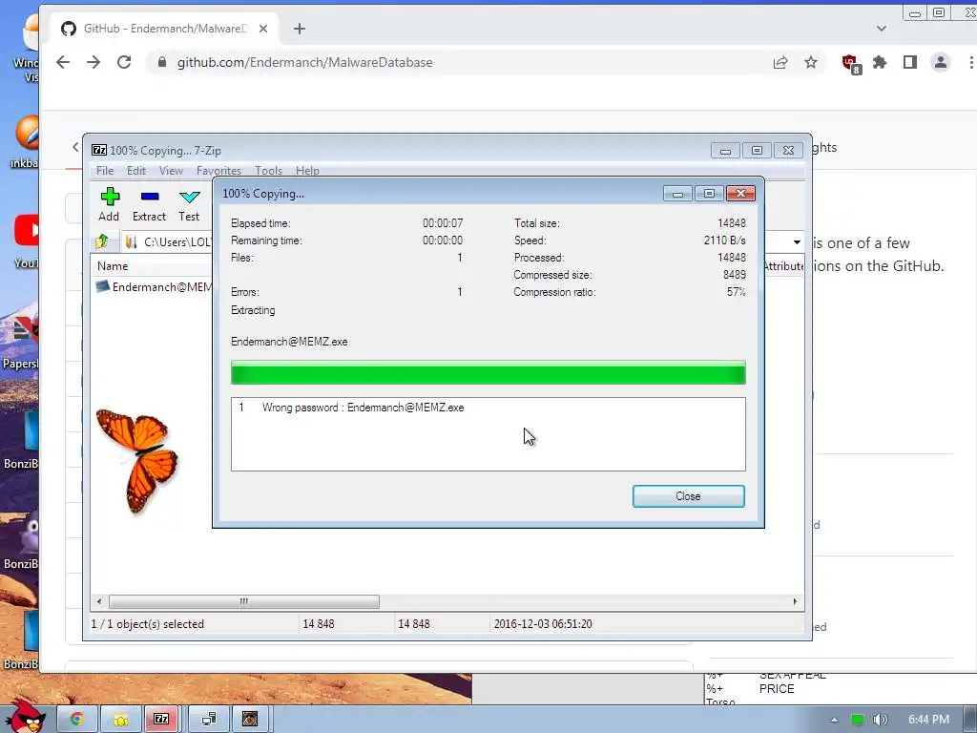Screen dimensions: 977x733
Task: Close the GitHub Endermanch tab
Action: point(263,29)
